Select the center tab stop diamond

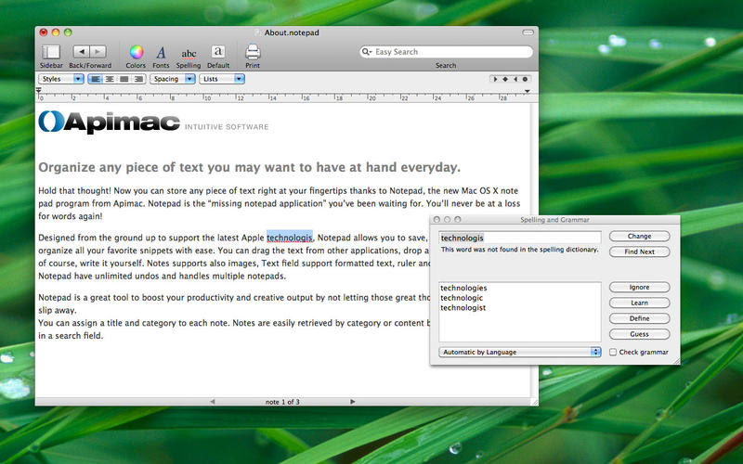[x=505, y=79]
